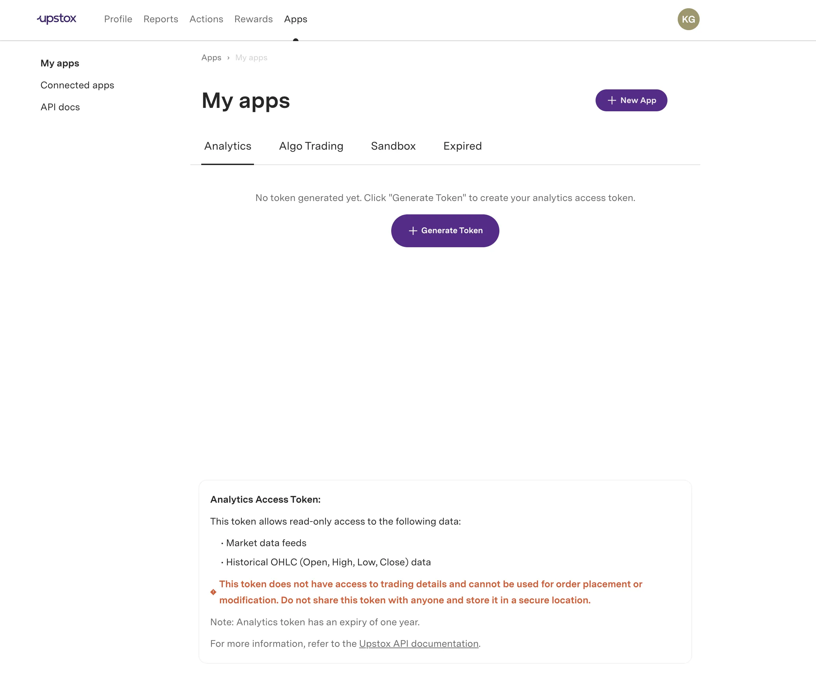Open the Apps menu item in top navigation
This screenshot has height=678, width=816.
[x=295, y=19]
